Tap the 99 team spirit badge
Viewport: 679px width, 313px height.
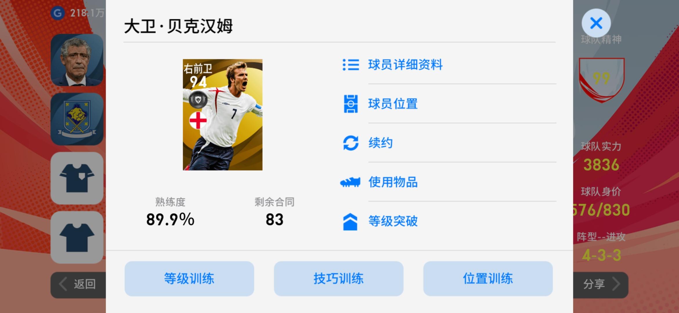tap(602, 80)
